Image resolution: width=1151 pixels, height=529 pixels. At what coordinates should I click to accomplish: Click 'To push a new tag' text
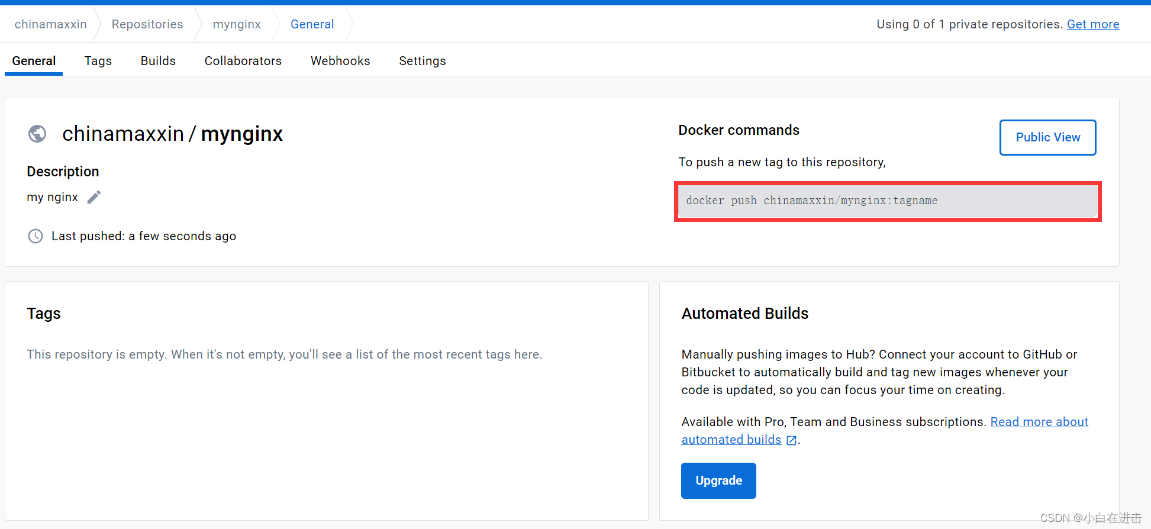pyautogui.click(x=782, y=162)
